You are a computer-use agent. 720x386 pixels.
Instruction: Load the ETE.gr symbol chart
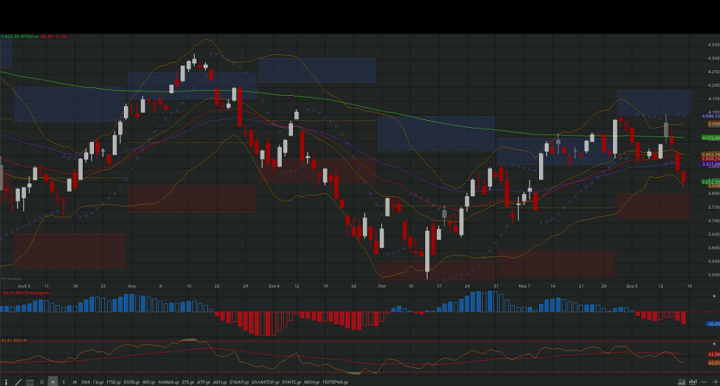[189, 382]
